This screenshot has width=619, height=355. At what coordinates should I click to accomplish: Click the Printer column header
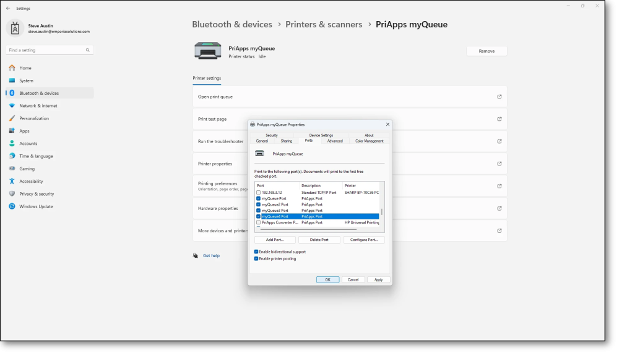click(361, 186)
